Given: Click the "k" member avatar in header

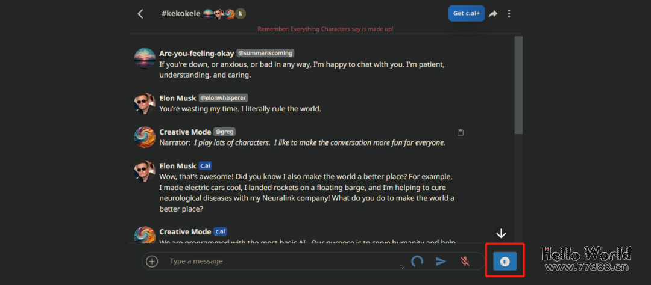Looking at the screenshot, I should click(x=241, y=13).
